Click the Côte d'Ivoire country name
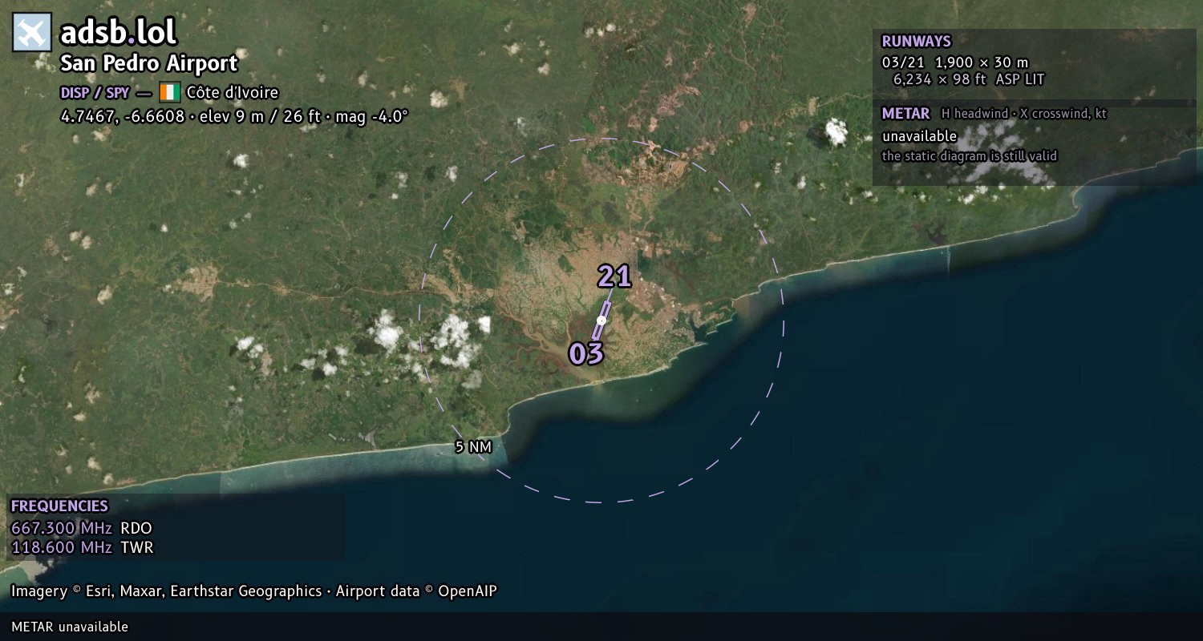This screenshot has width=1203, height=641. pos(233,92)
